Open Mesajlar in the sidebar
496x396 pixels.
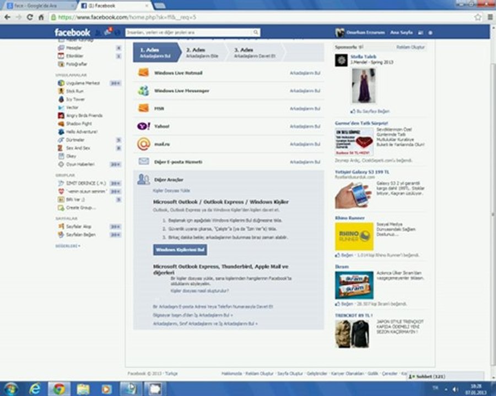click(74, 48)
